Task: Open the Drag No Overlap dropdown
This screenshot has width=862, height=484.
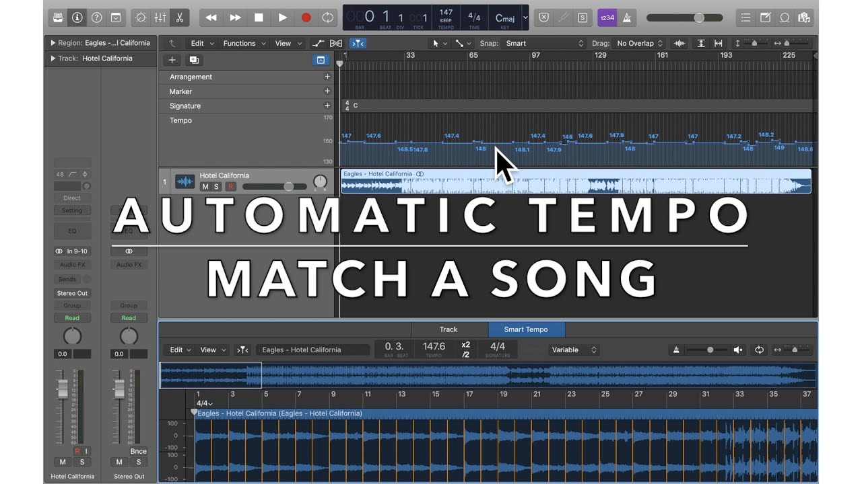Action: (x=640, y=43)
